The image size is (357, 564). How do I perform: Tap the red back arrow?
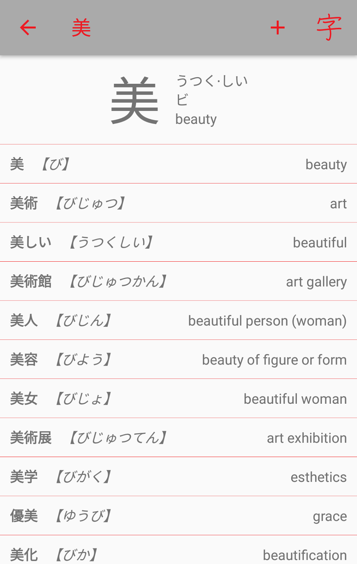click(x=28, y=28)
